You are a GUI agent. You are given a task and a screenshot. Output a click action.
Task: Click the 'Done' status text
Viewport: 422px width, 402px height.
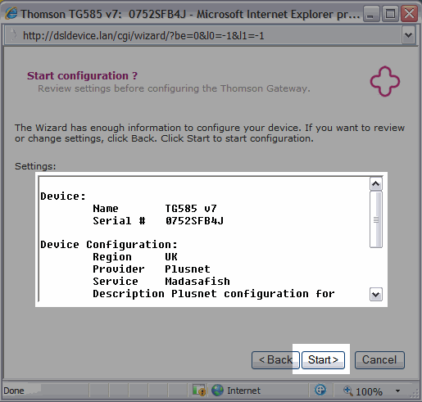click(14, 391)
